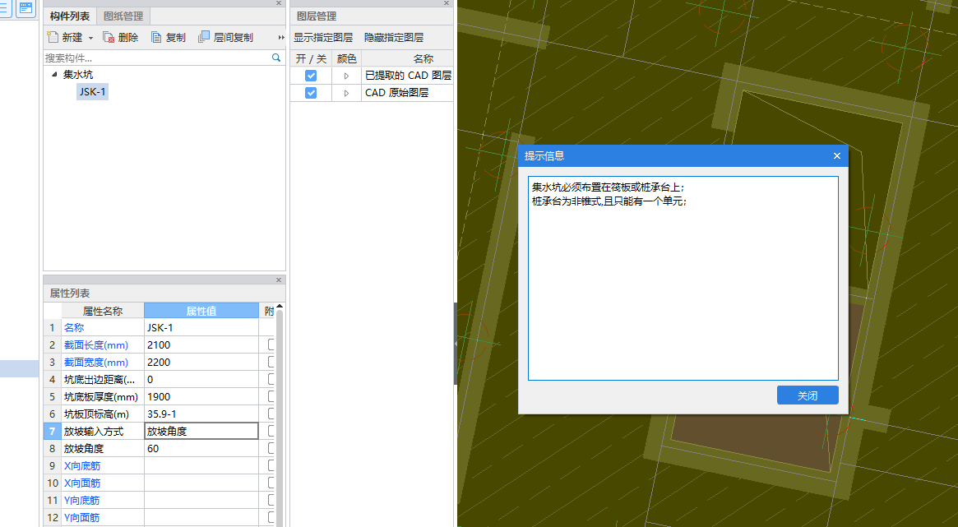The image size is (958, 527).
Task: Tick the 附加 checkbox for 坑底出边距离
Action: click(271, 379)
